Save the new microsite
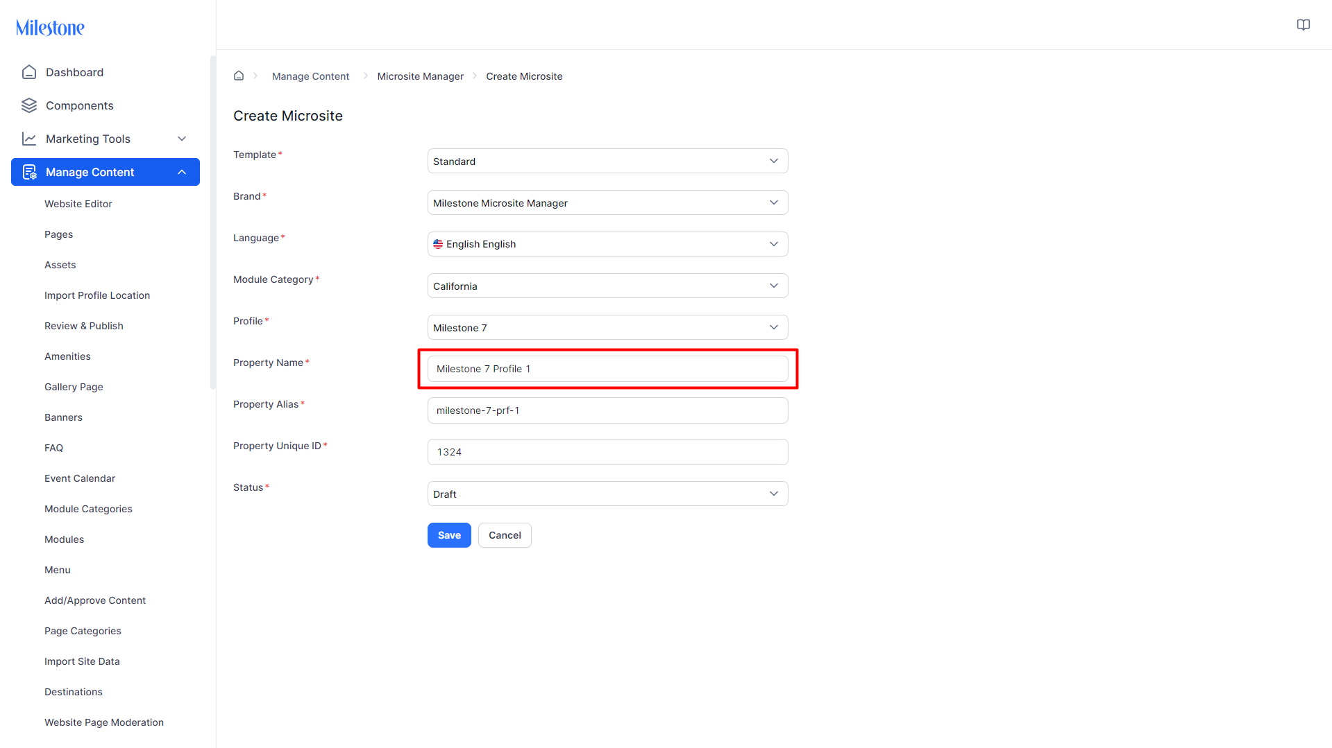 [449, 535]
